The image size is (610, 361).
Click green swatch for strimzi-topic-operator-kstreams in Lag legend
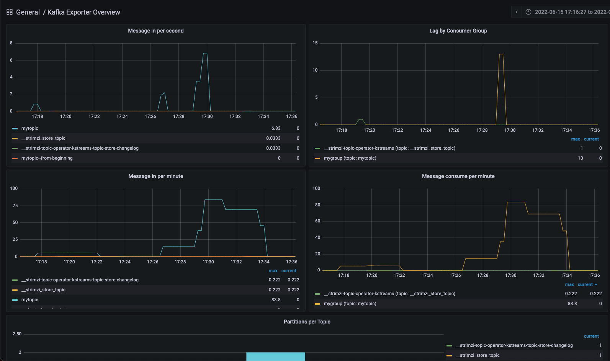tap(317, 149)
